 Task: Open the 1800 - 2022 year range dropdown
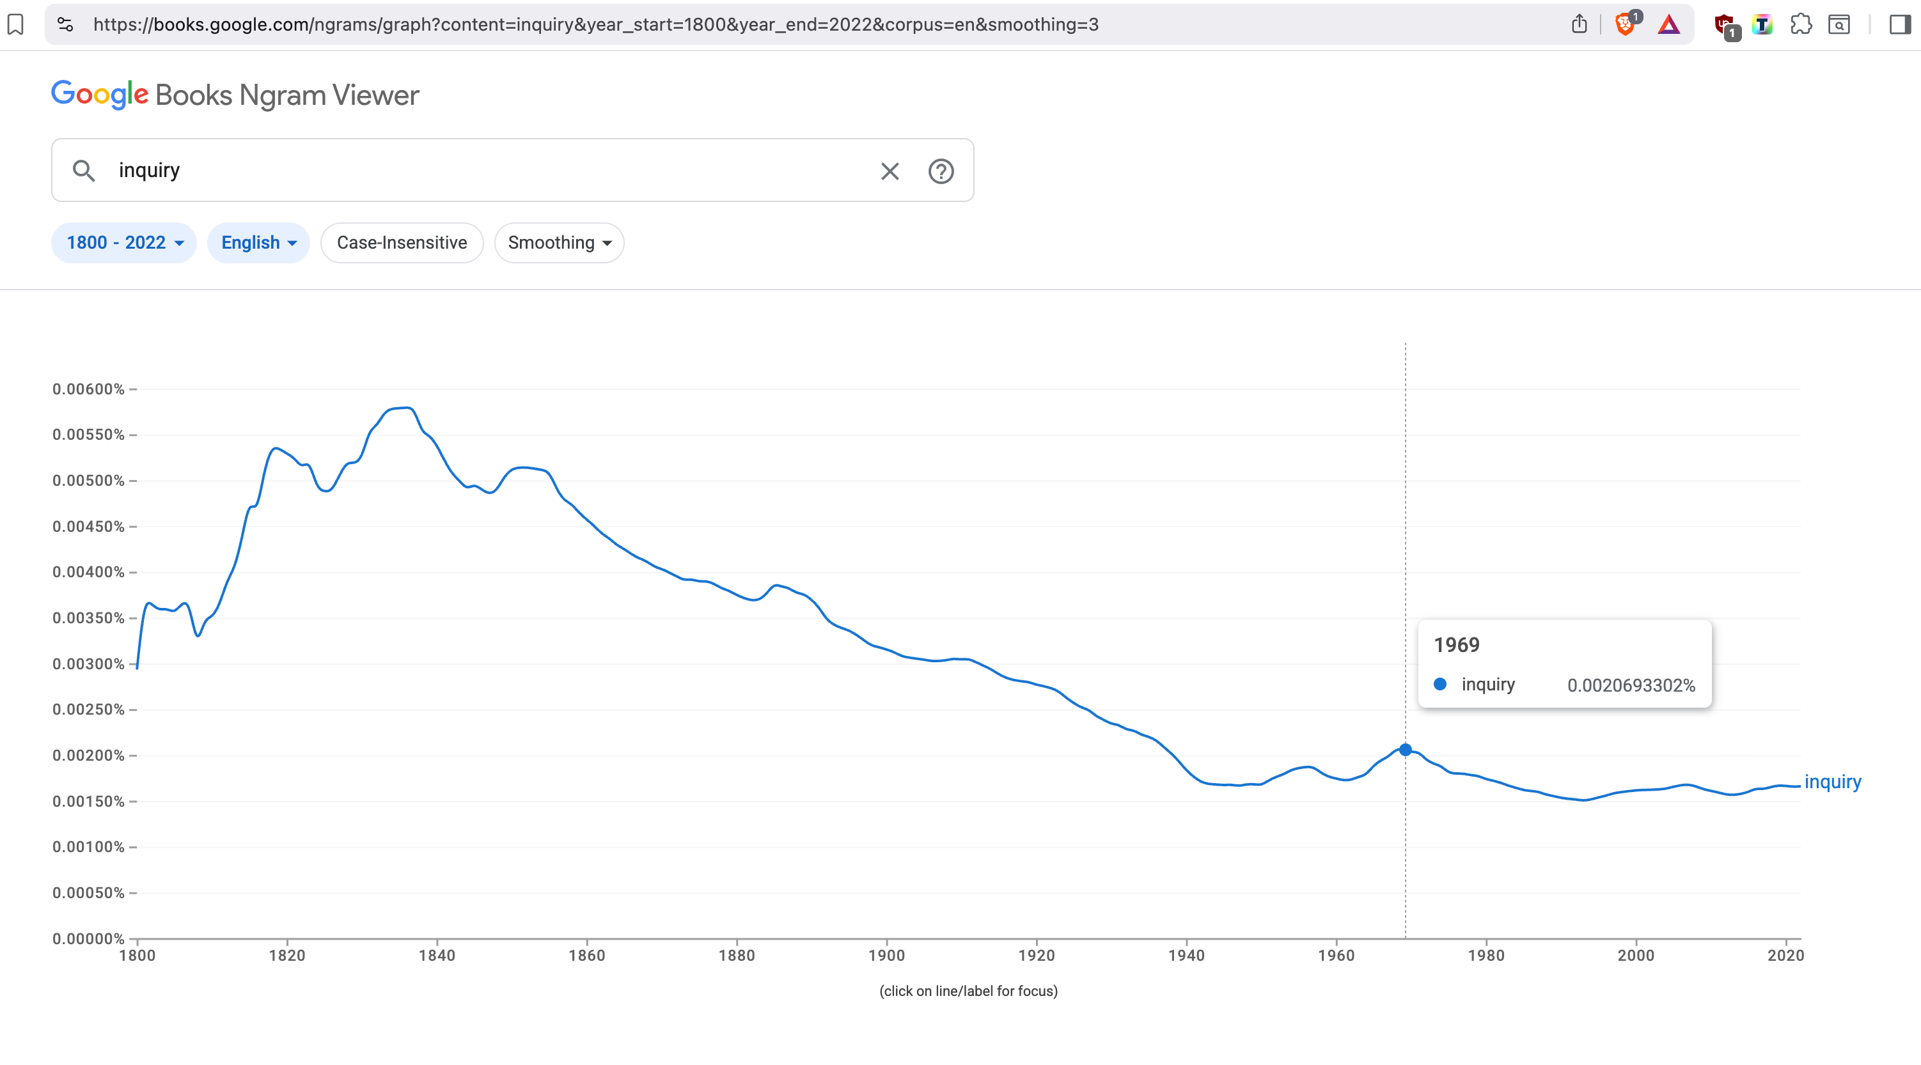tap(124, 243)
